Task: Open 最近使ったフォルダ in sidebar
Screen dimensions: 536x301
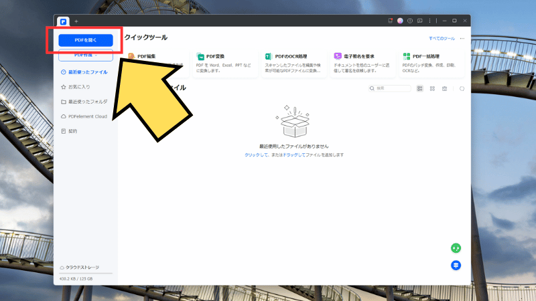Action: click(x=84, y=102)
